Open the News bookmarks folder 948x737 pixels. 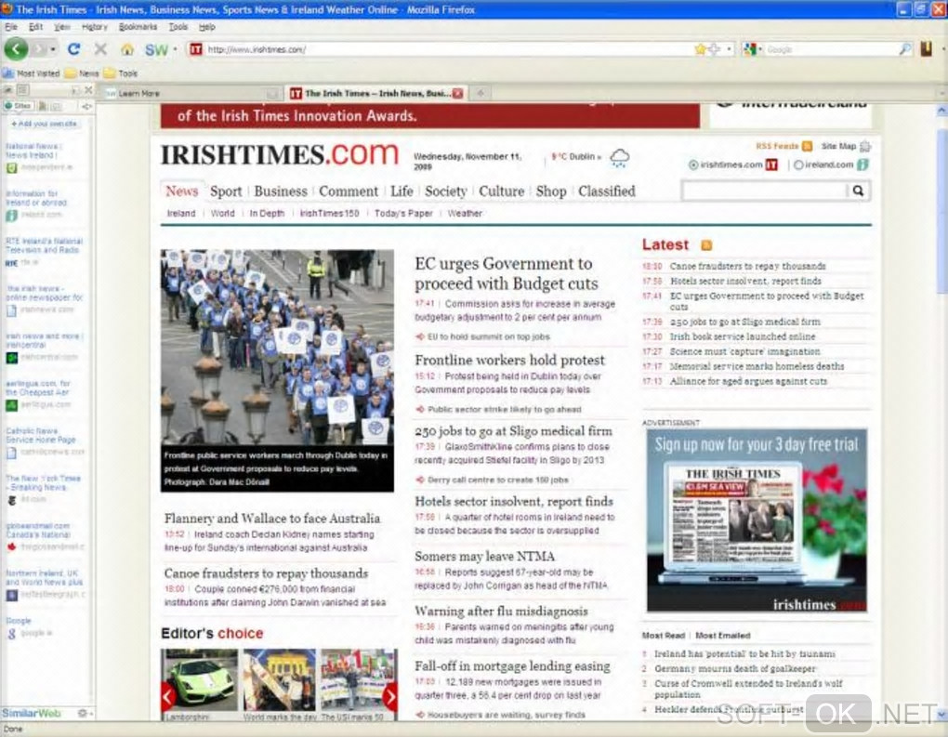[82, 73]
